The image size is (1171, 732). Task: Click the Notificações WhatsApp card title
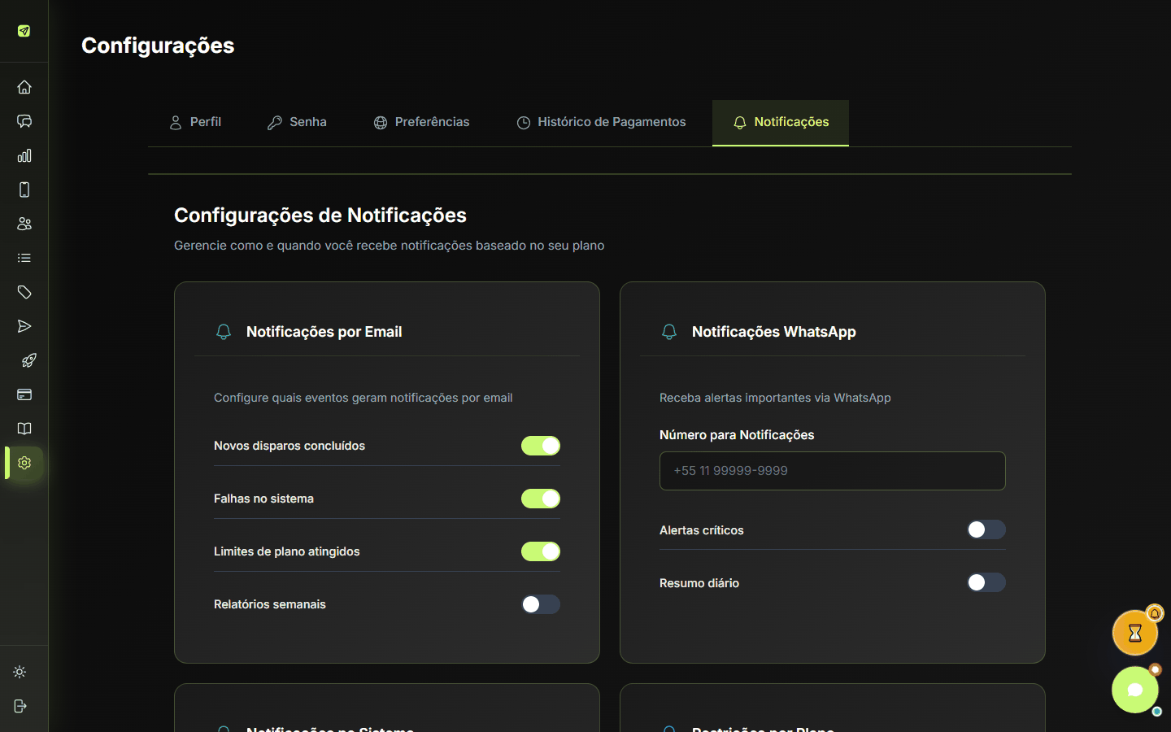[774, 332]
